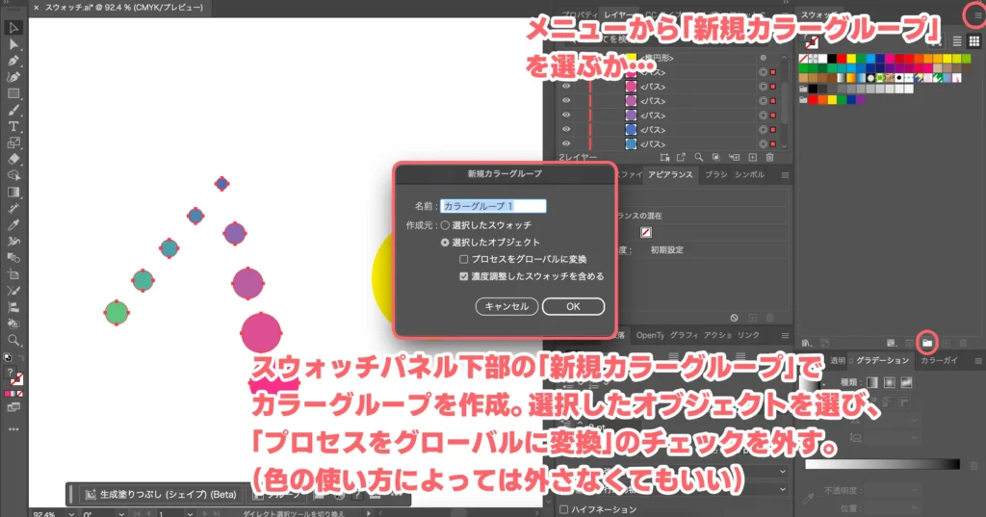Open the edit toolbar three-dots button
The image size is (986, 517).
13,429
